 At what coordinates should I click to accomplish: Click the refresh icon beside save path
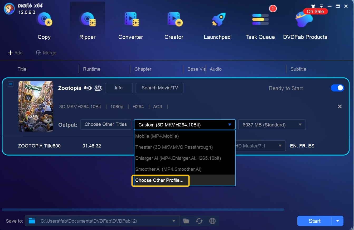tap(199, 221)
